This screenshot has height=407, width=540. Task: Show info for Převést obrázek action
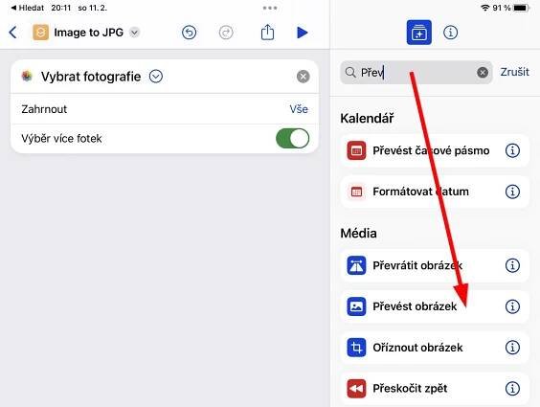[512, 306]
